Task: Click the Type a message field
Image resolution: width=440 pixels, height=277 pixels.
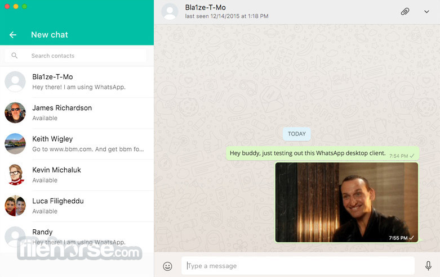Action: pyautogui.click(x=297, y=266)
